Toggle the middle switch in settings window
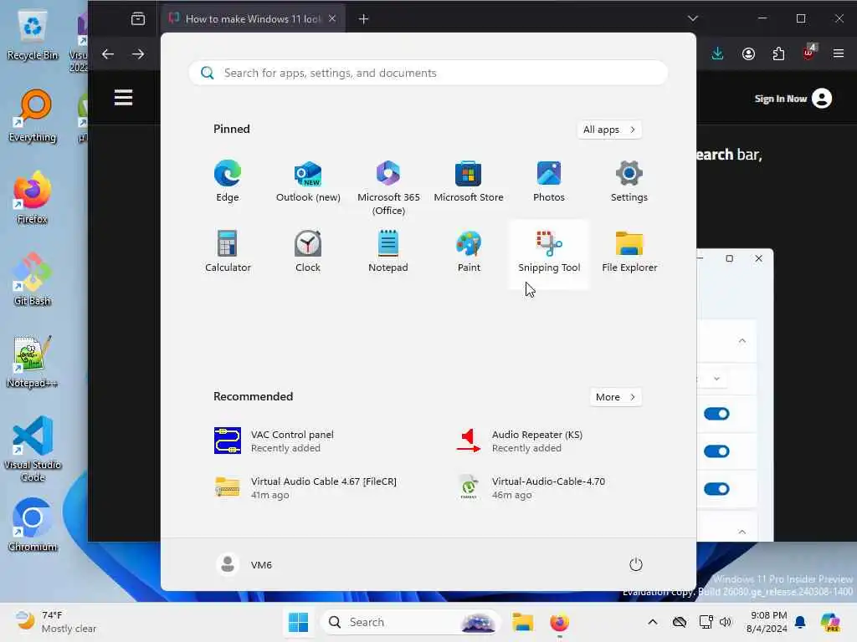This screenshot has height=642, width=857. (x=716, y=451)
